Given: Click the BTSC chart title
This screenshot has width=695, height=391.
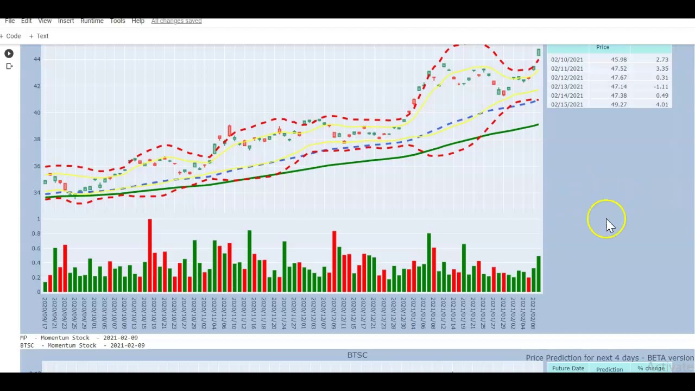Looking at the screenshot, I should coord(357,355).
